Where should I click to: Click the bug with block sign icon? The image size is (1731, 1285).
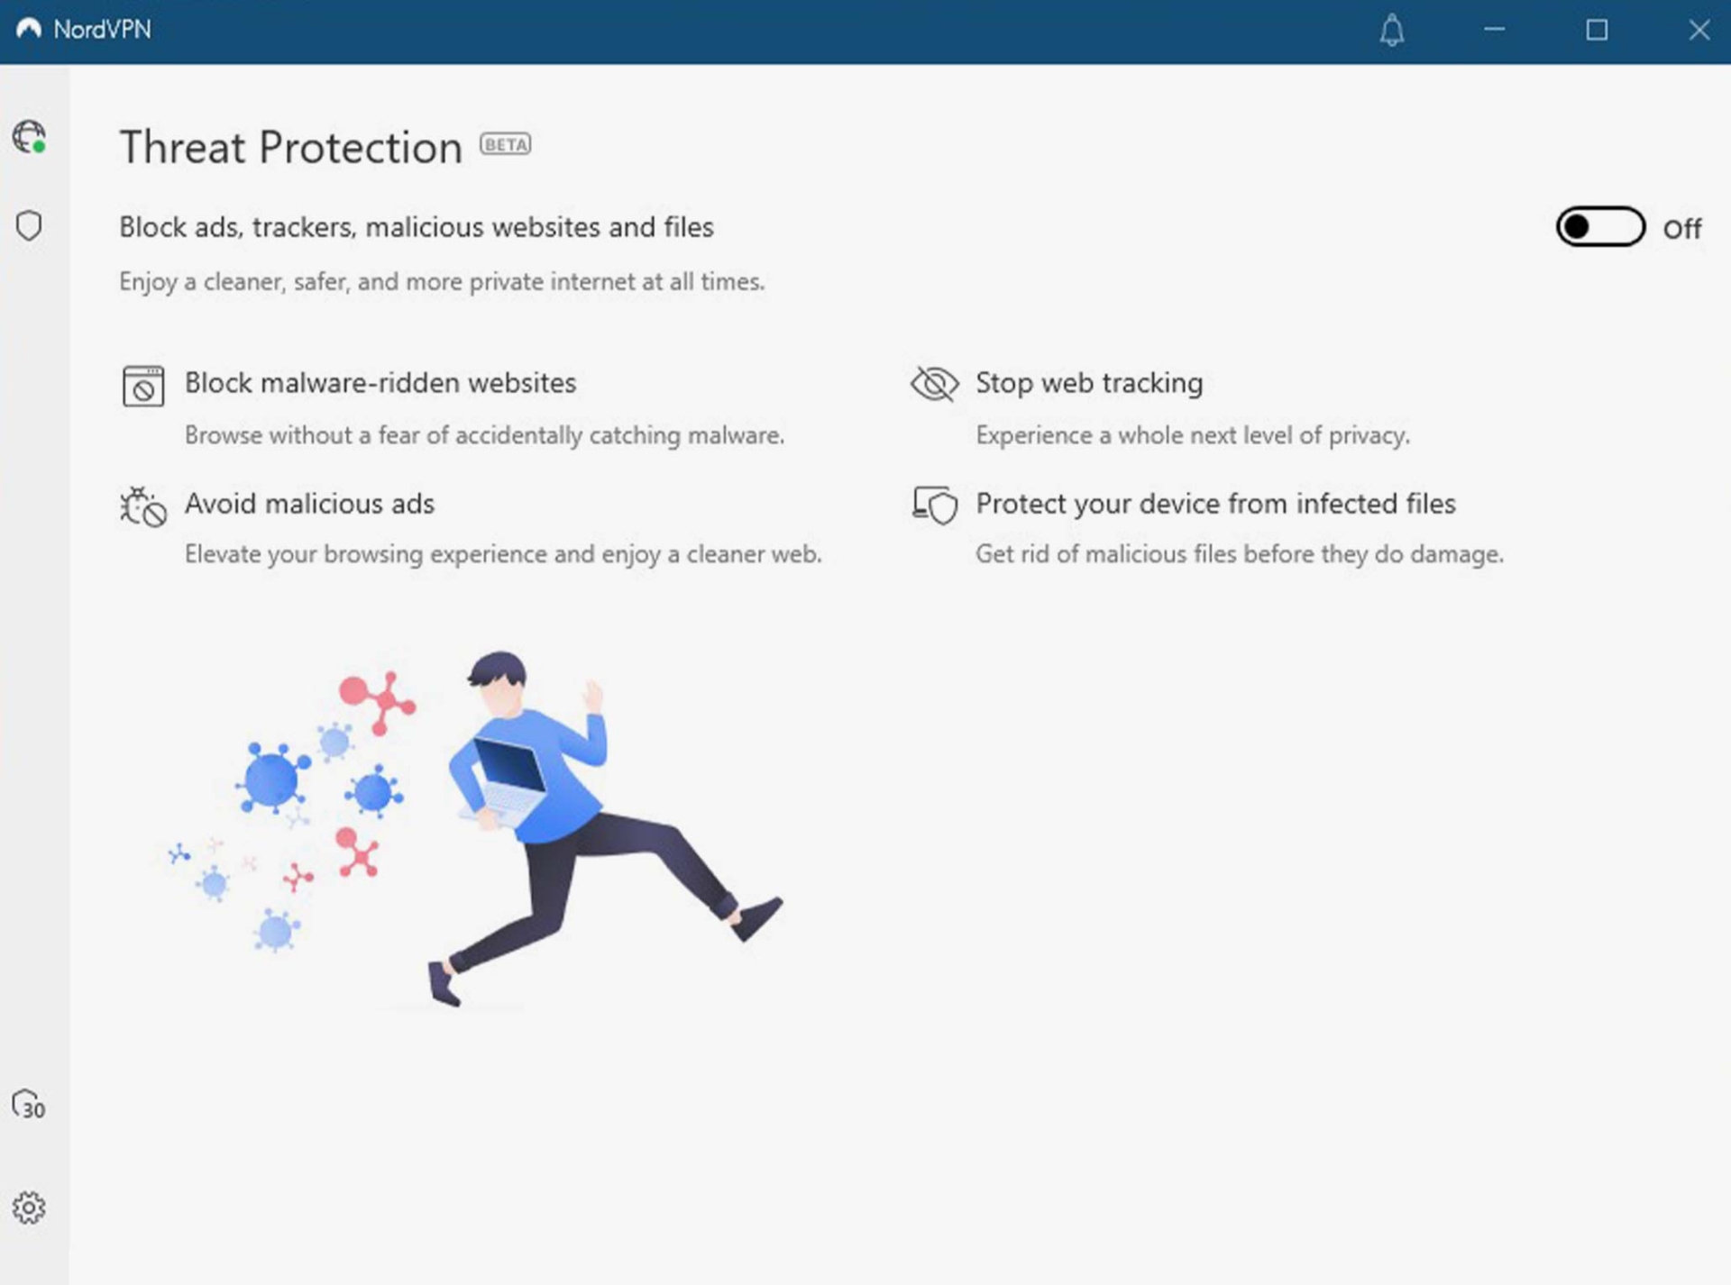pos(143,506)
